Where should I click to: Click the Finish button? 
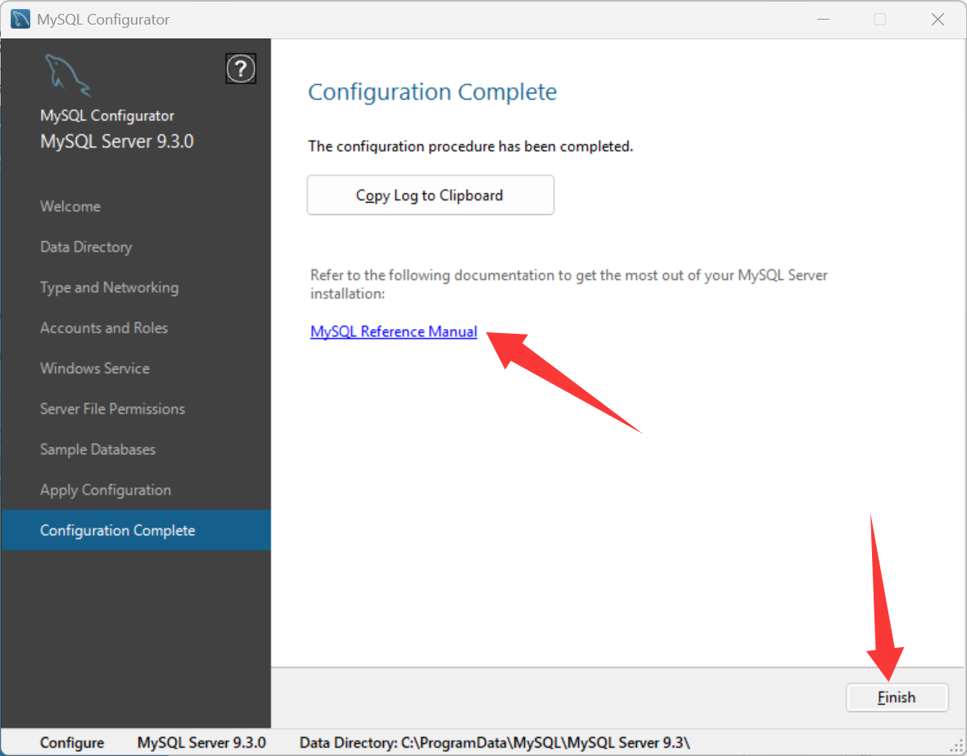tap(897, 697)
